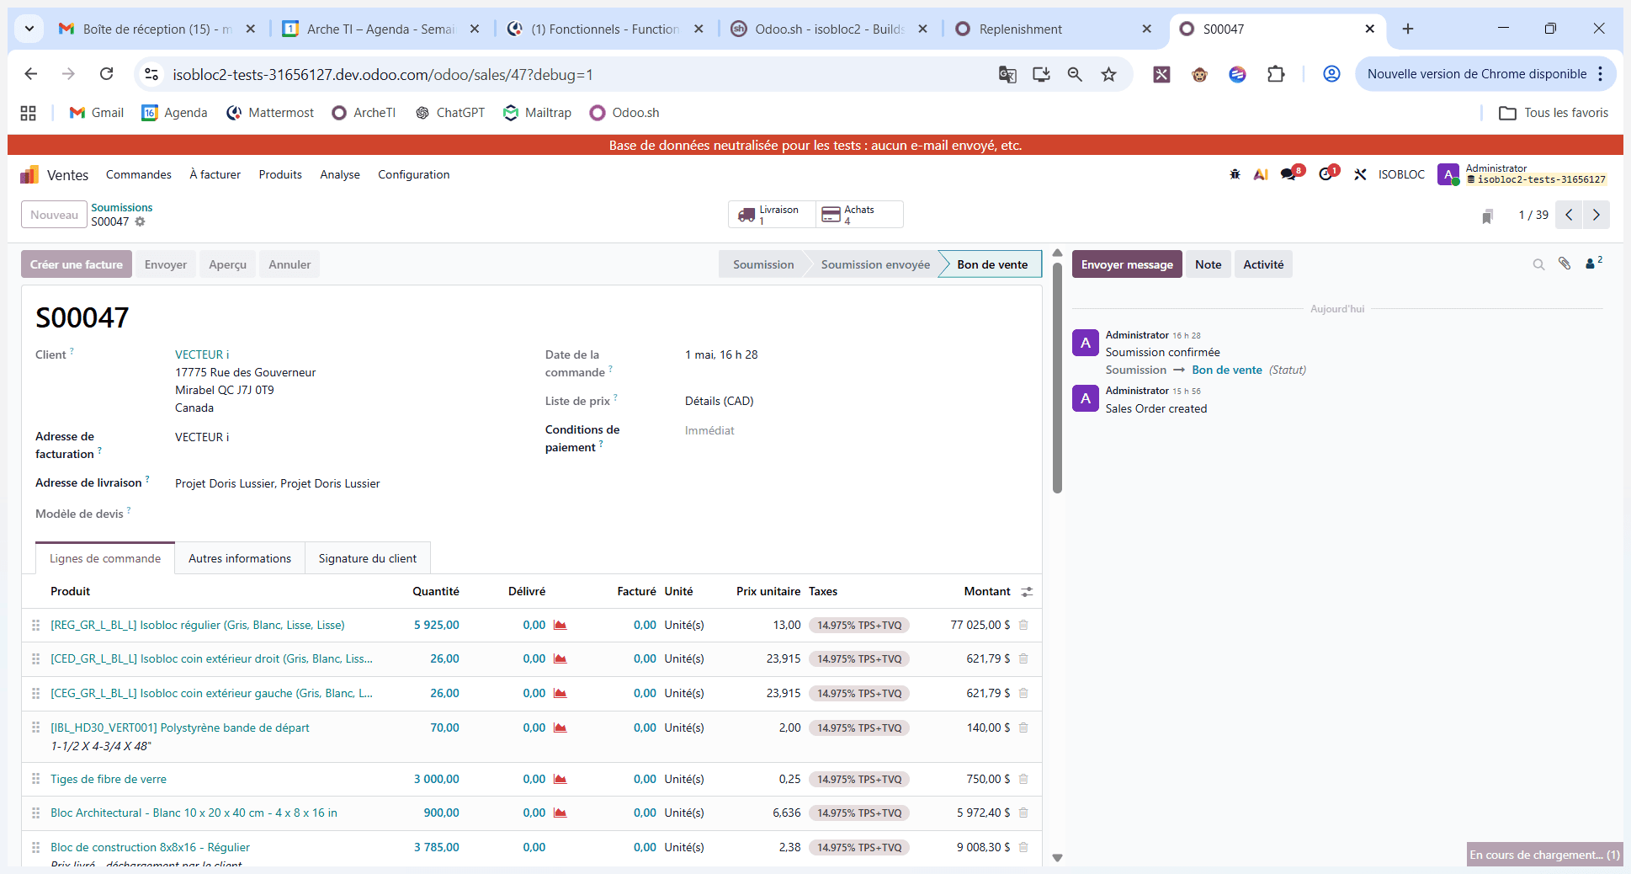Click the form vertical scrollbar down arrow
The width and height of the screenshot is (1631, 874).
(x=1058, y=858)
